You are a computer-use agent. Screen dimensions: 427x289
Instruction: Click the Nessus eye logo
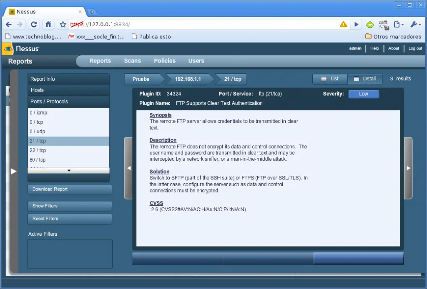click(8, 49)
